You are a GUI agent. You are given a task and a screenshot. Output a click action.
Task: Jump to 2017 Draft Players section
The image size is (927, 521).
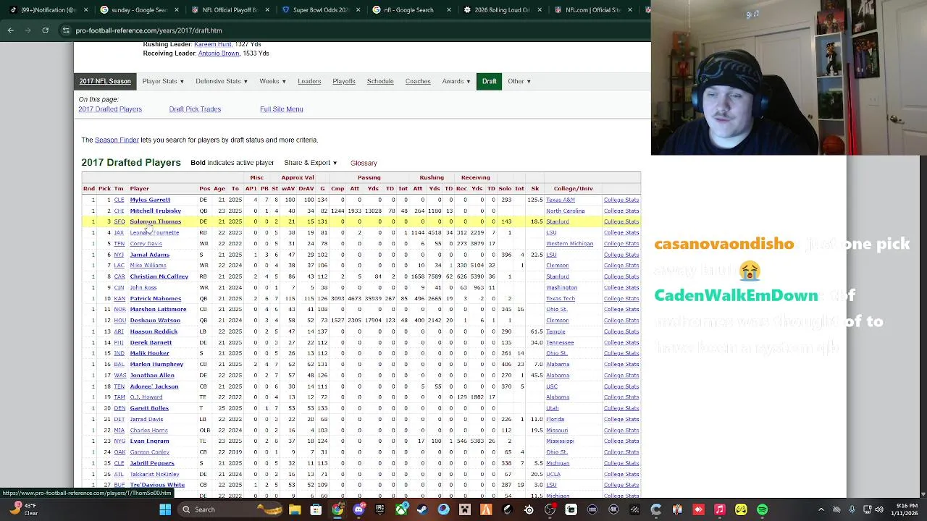(110, 109)
